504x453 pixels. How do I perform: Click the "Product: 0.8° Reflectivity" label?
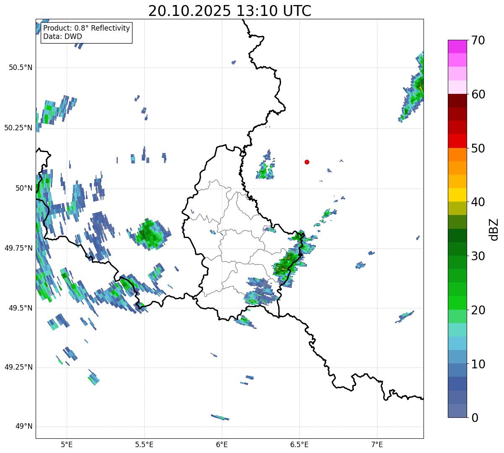[x=87, y=28]
